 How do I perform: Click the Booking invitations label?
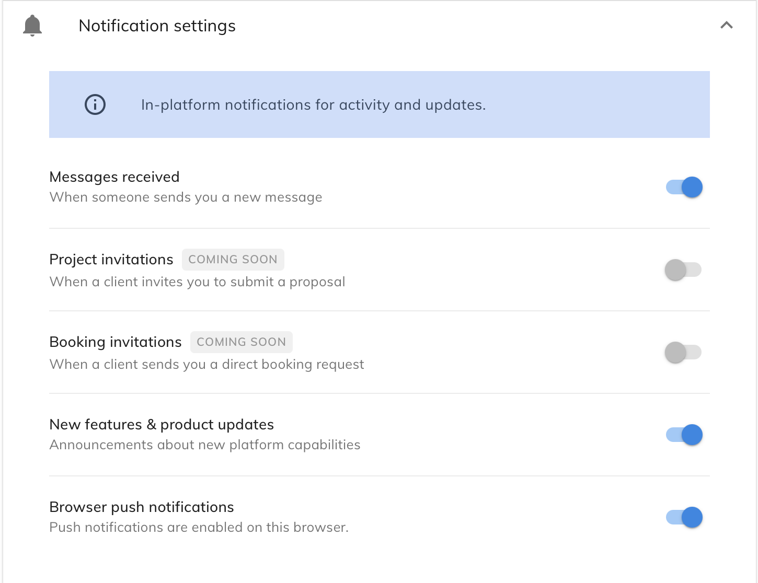pyautogui.click(x=116, y=342)
